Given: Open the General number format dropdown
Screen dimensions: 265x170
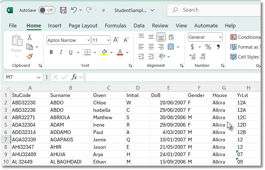Looking at the screenshot, I should coord(220,37).
